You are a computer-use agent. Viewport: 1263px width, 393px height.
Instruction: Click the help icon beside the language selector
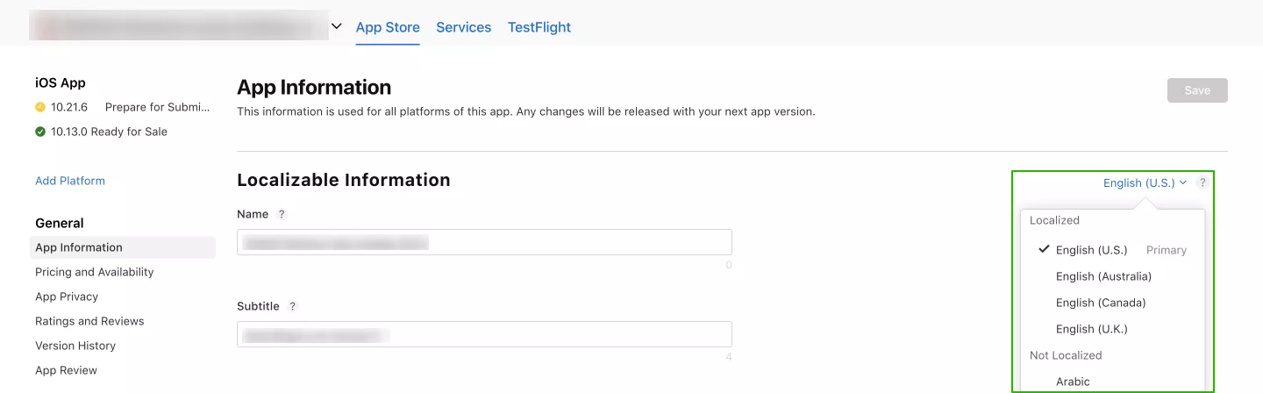coord(1202,182)
